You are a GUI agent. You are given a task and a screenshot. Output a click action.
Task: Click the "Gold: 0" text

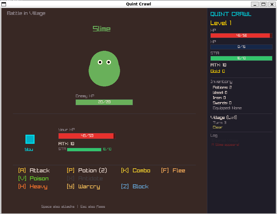point(218,71)
